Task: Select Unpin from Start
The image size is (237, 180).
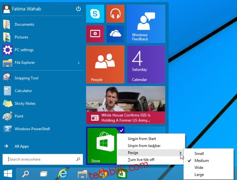Action: [x=151, y=139]
